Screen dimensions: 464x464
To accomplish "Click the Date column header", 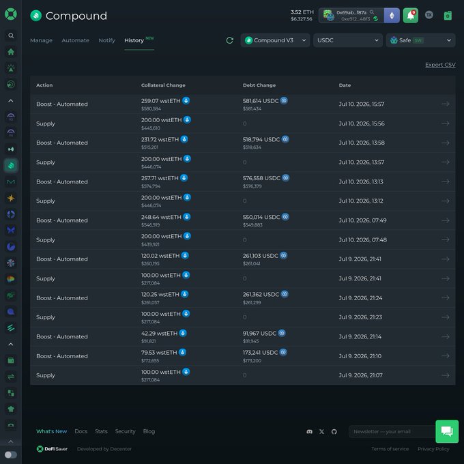I will coord(345,85).
